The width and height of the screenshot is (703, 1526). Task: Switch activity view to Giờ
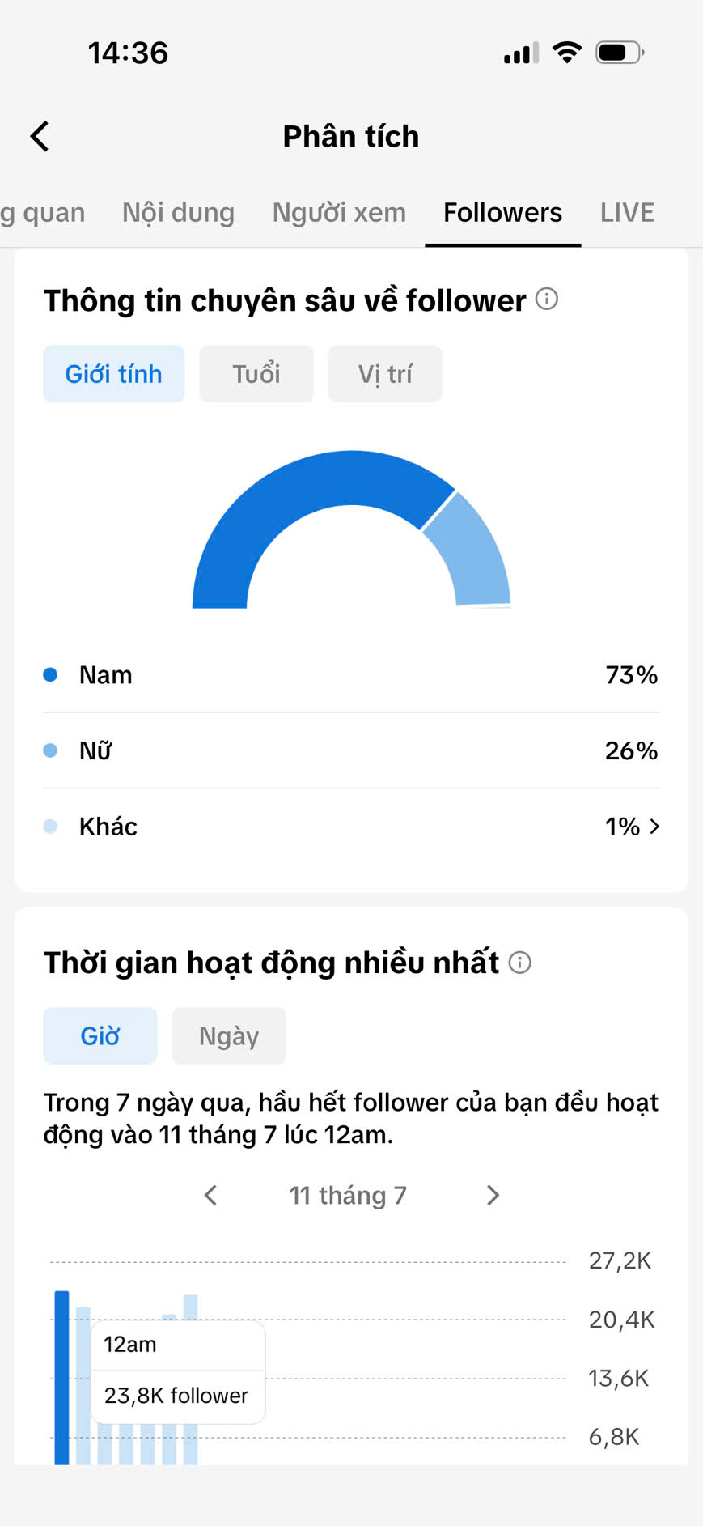(x=100, y=1035)
